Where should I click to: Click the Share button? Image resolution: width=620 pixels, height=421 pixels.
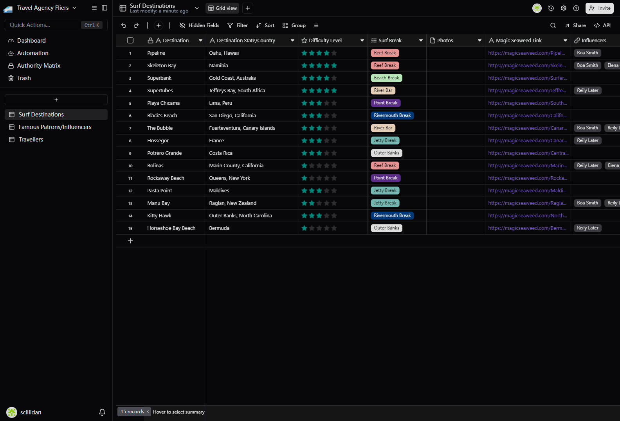pyautogui.click(x=575, y=25)
